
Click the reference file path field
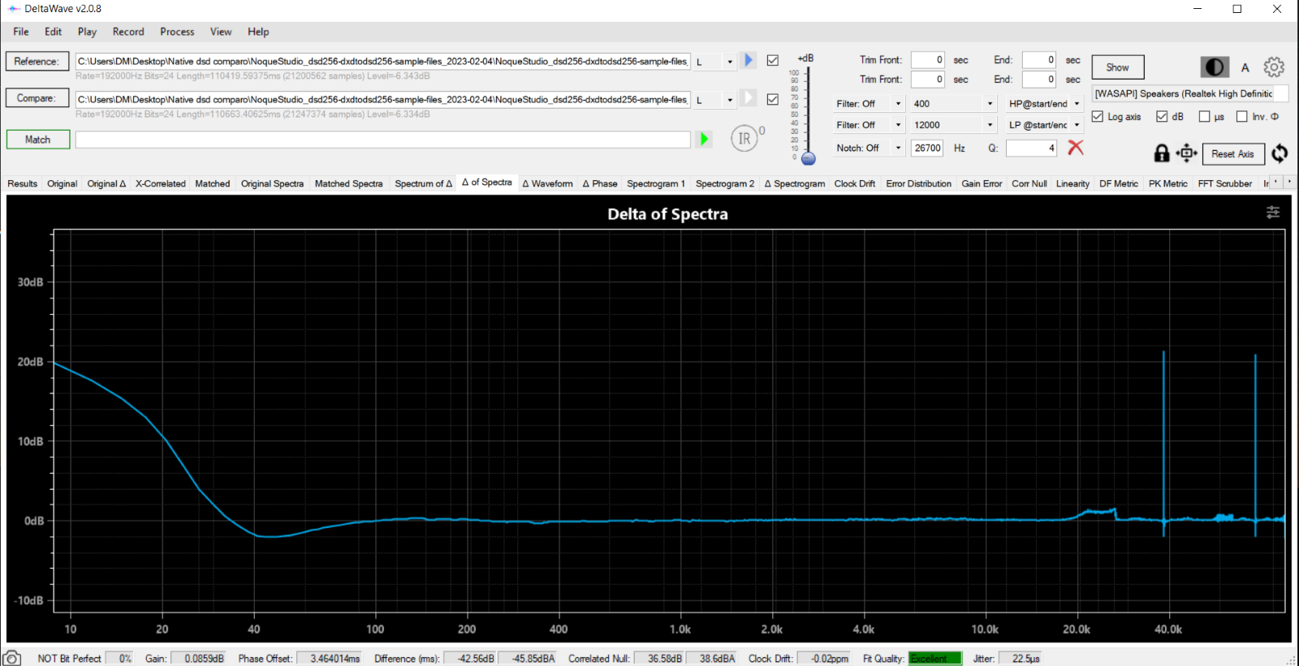click(x=382, y=62)
